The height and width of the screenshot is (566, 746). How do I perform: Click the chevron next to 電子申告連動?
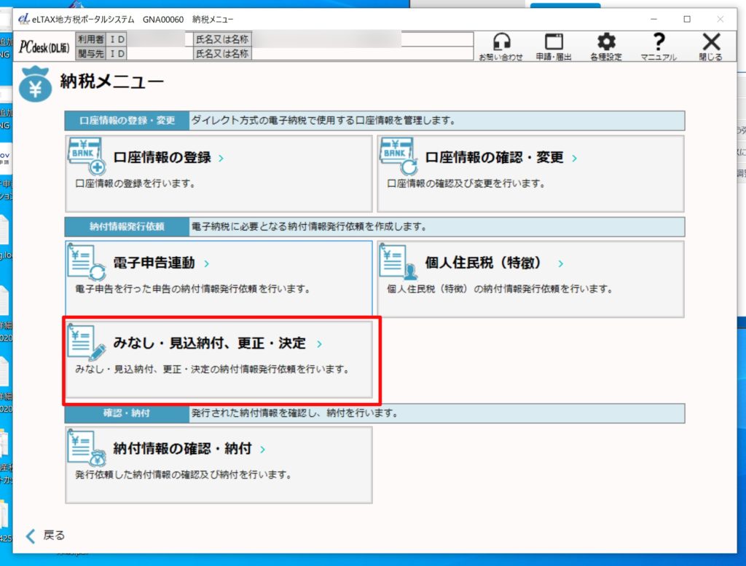(207, 264)
